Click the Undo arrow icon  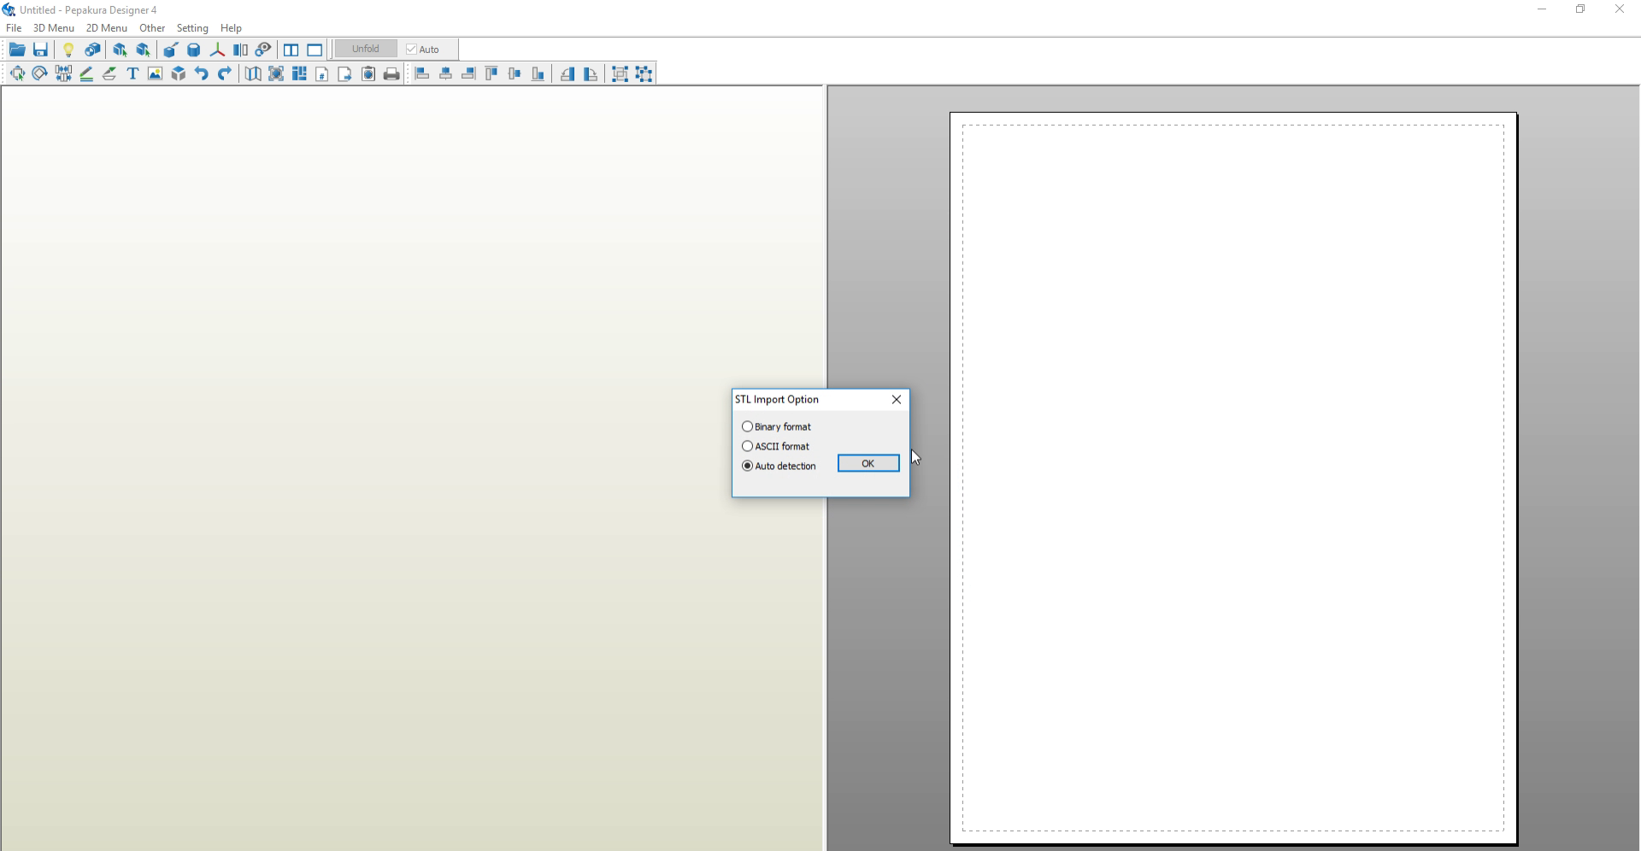[201, 73]
